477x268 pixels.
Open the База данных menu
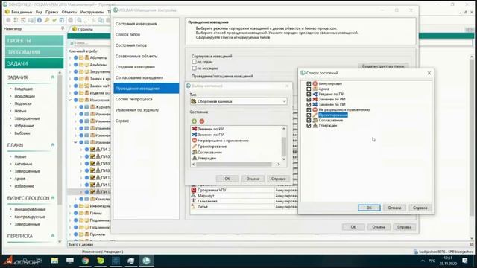point(22,12)
